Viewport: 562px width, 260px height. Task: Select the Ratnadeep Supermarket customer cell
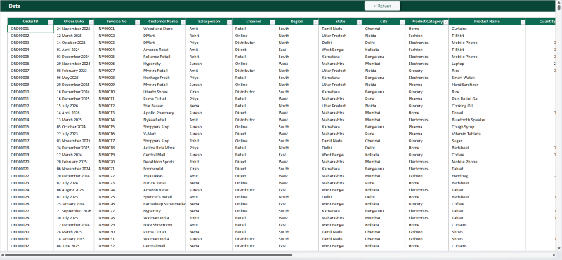pos(163,204)
